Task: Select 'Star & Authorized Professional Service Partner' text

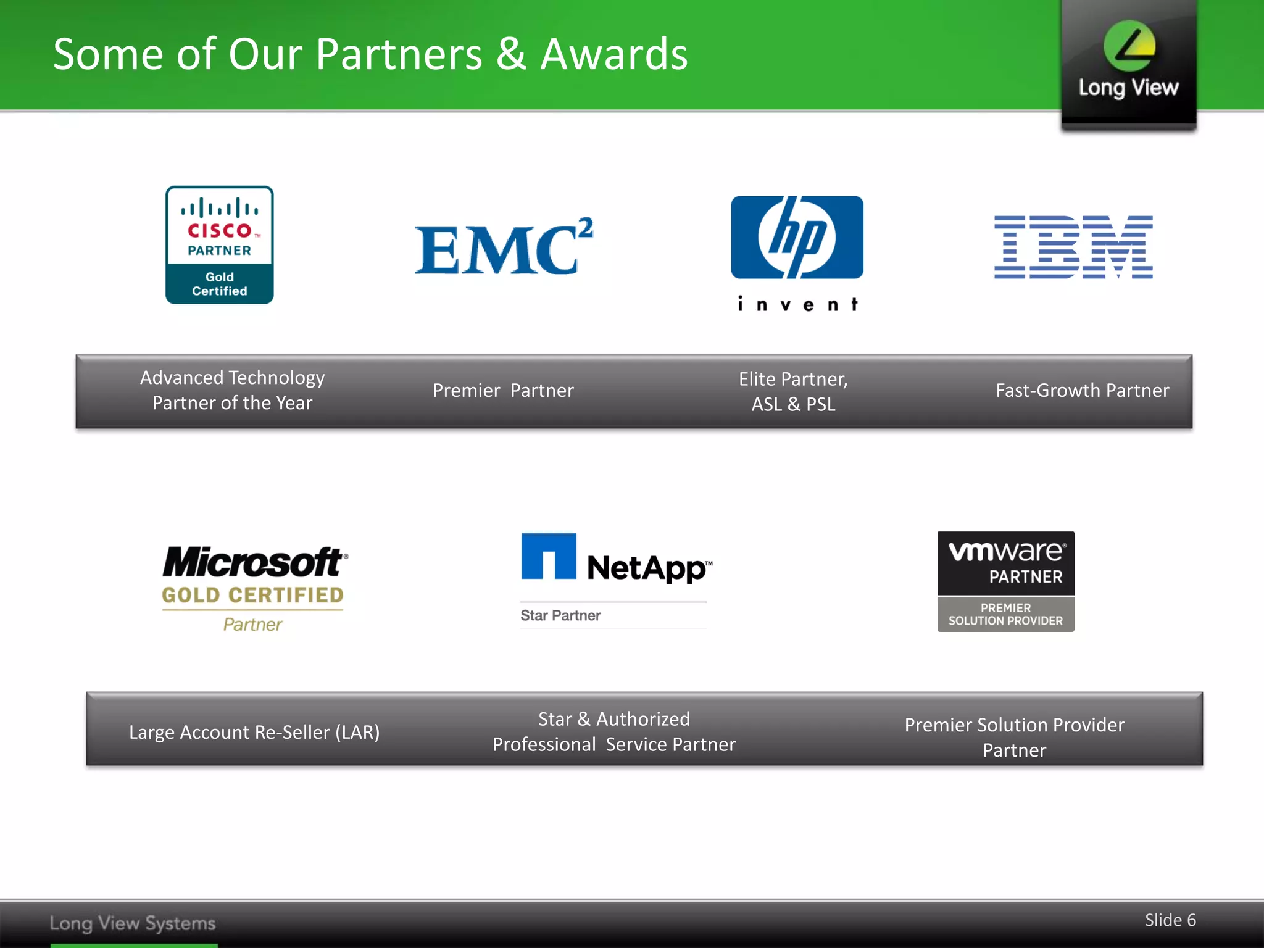Action: click(x=614, y=731)
